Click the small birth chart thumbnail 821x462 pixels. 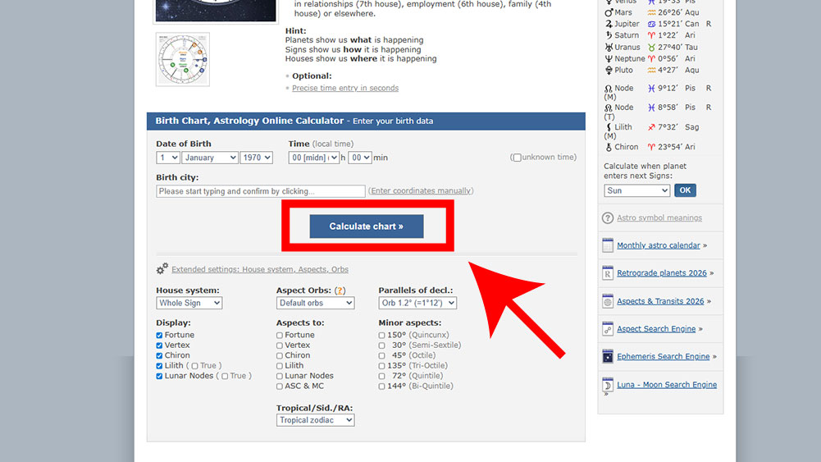pyautogui.click(x=183, y=59)
